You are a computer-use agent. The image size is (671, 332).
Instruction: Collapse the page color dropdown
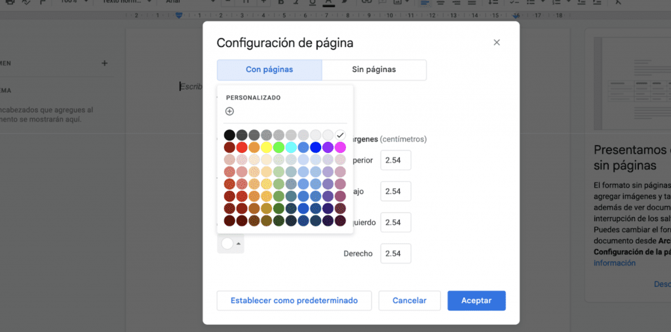coord(231,244)
